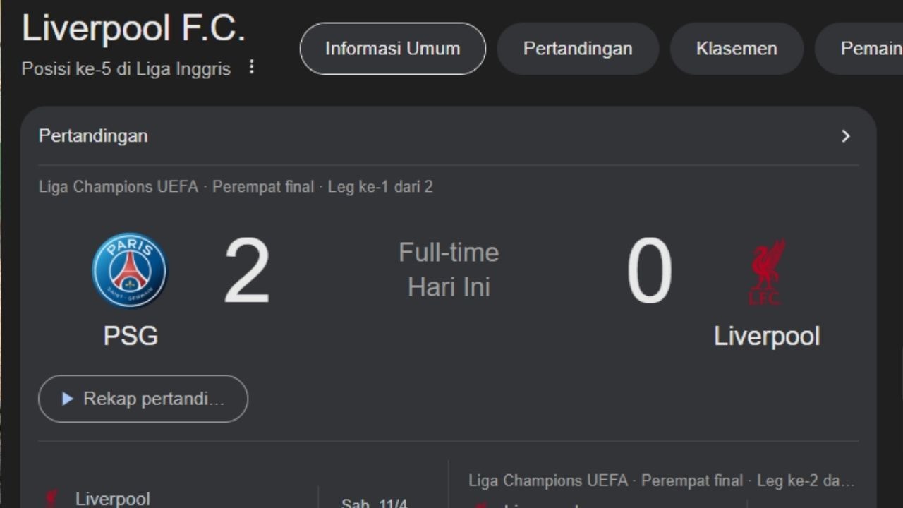Click the Liverpool F.C. title
The image size is (903, 508).
tap(133, 29)
